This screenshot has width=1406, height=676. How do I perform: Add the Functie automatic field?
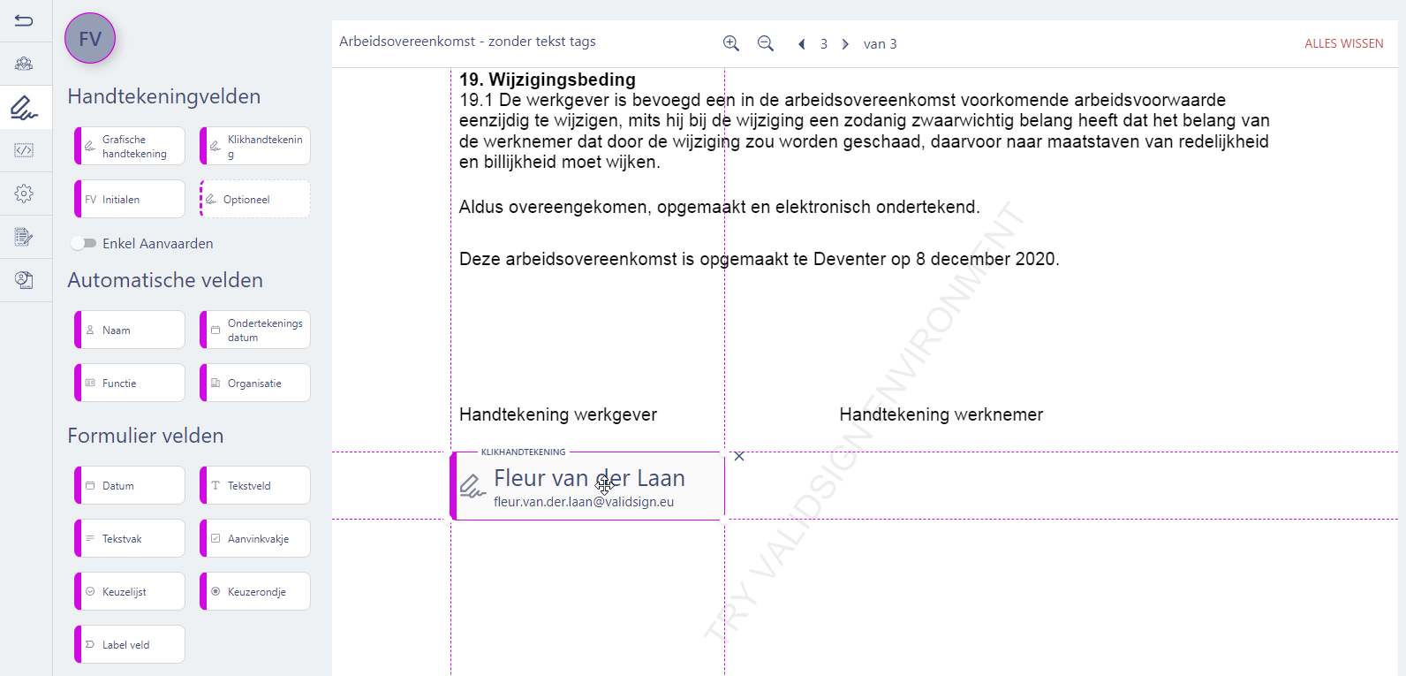pos(130,383)
